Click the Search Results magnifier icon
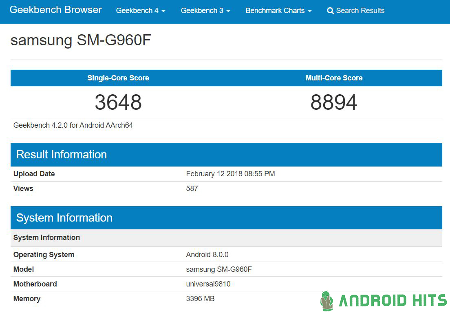The height and width of the screenshot is (313, 450). point(330,11)
